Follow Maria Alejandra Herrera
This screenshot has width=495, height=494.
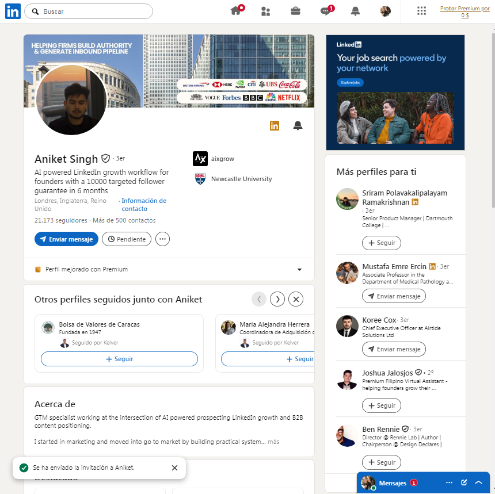click(x=268, y=359)
